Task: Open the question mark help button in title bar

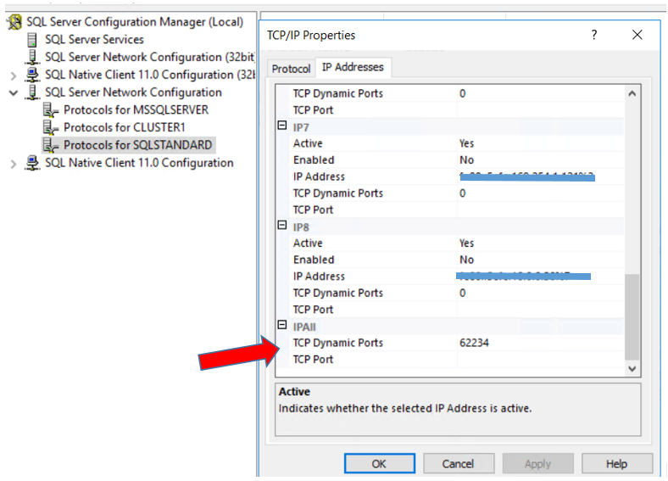Action: 594,35
